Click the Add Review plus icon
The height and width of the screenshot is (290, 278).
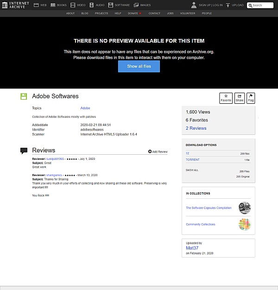(x=150, y=151)
